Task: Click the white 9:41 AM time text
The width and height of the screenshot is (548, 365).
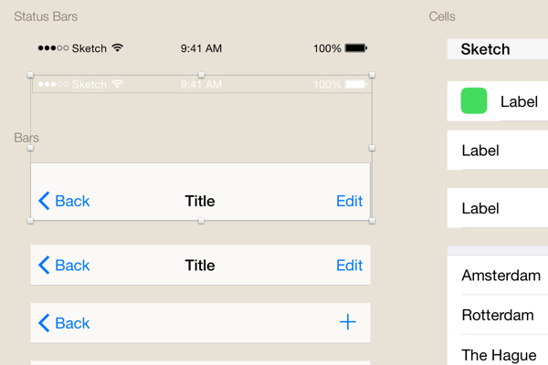Action: point(201,85)
